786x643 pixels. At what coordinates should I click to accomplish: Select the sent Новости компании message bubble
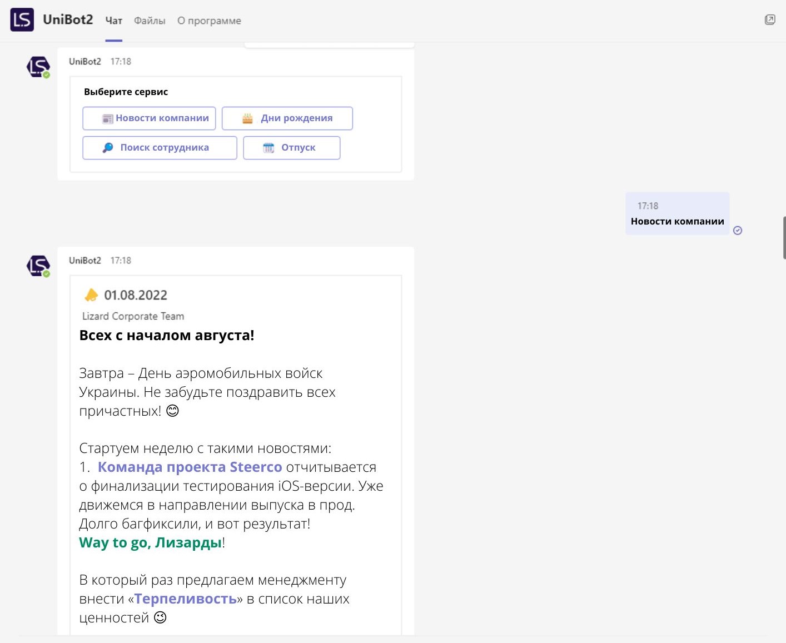click(677, 214)
